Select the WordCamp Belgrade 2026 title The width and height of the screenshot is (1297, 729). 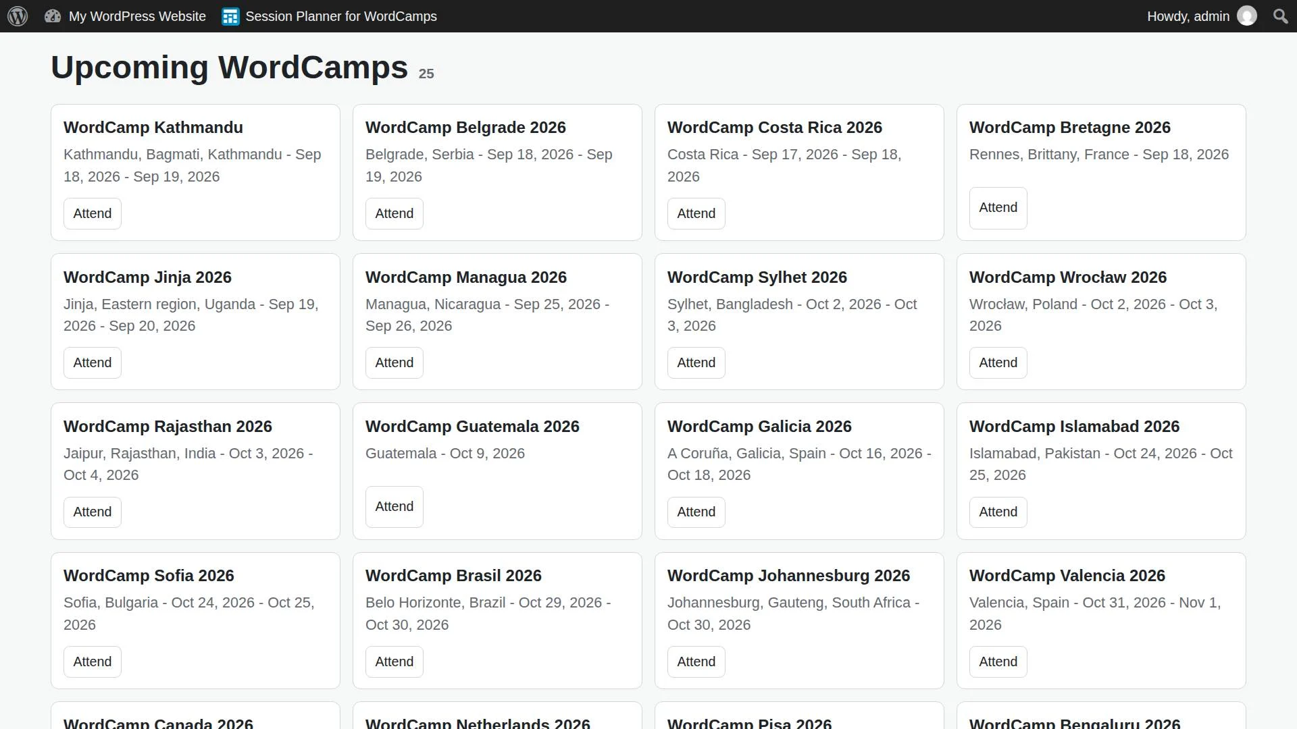[x=465, y=128]
